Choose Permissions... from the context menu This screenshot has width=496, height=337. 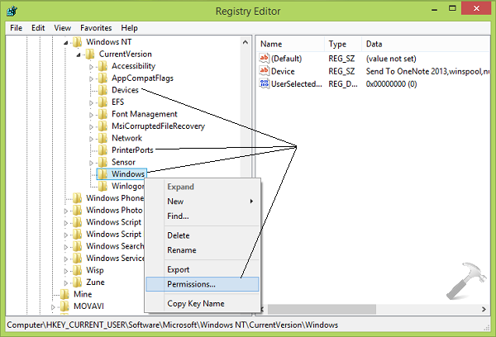[191, 284]
